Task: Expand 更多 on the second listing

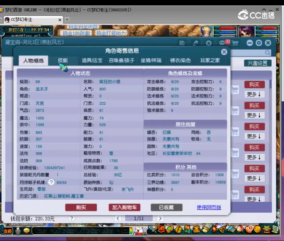Action: [254, 115]
